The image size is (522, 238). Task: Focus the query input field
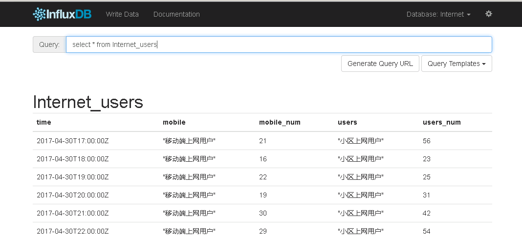(x=279, y=44)
